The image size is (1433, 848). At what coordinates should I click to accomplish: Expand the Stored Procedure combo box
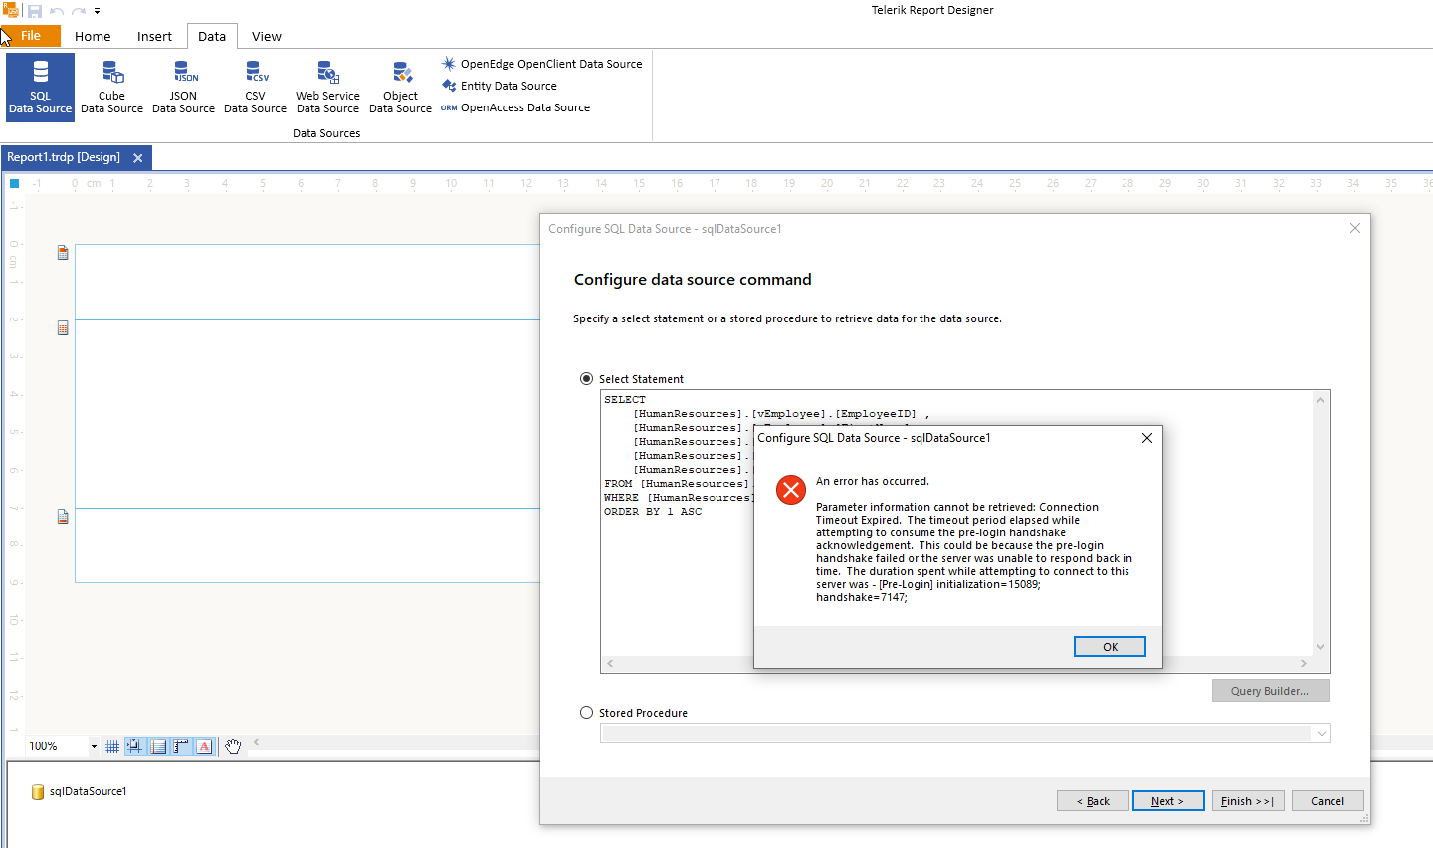1321,734
